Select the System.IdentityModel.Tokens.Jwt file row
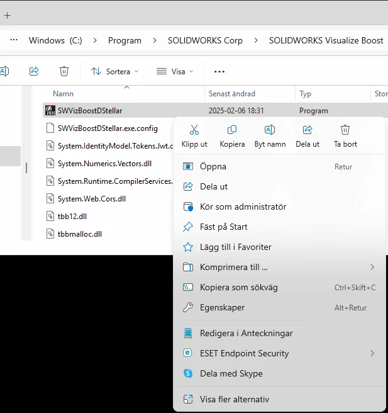The height and width of the screenshot is (413, 388). (x=108, y=146)
